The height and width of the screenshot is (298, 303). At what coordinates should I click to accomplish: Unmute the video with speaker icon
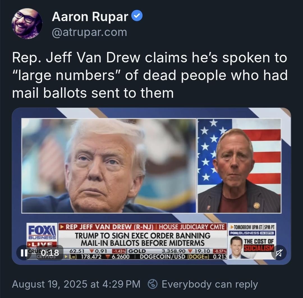[x=279, y=253]
